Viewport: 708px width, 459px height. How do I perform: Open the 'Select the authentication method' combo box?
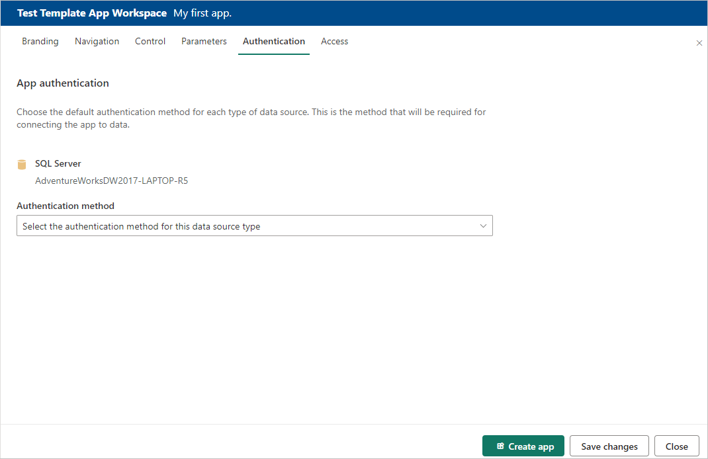254,226
